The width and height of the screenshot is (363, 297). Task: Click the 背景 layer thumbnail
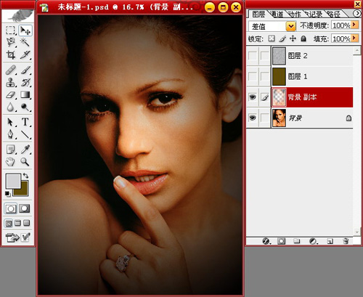(279, 118)
